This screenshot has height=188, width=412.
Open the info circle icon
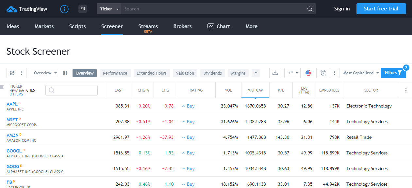64,9
